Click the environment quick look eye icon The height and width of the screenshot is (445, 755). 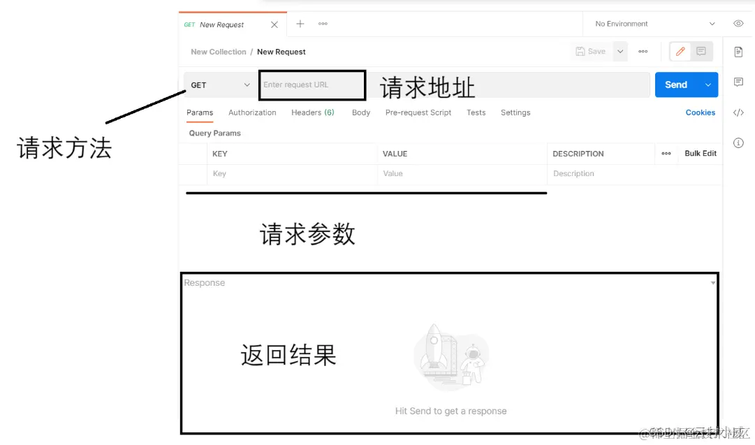(x=738, y=24)
